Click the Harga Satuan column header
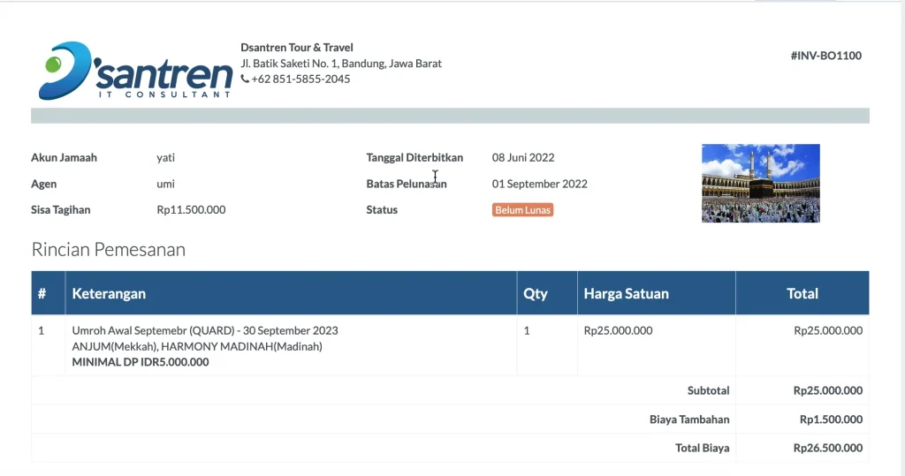This screenshot has height=476, width=905. (626, 293)
